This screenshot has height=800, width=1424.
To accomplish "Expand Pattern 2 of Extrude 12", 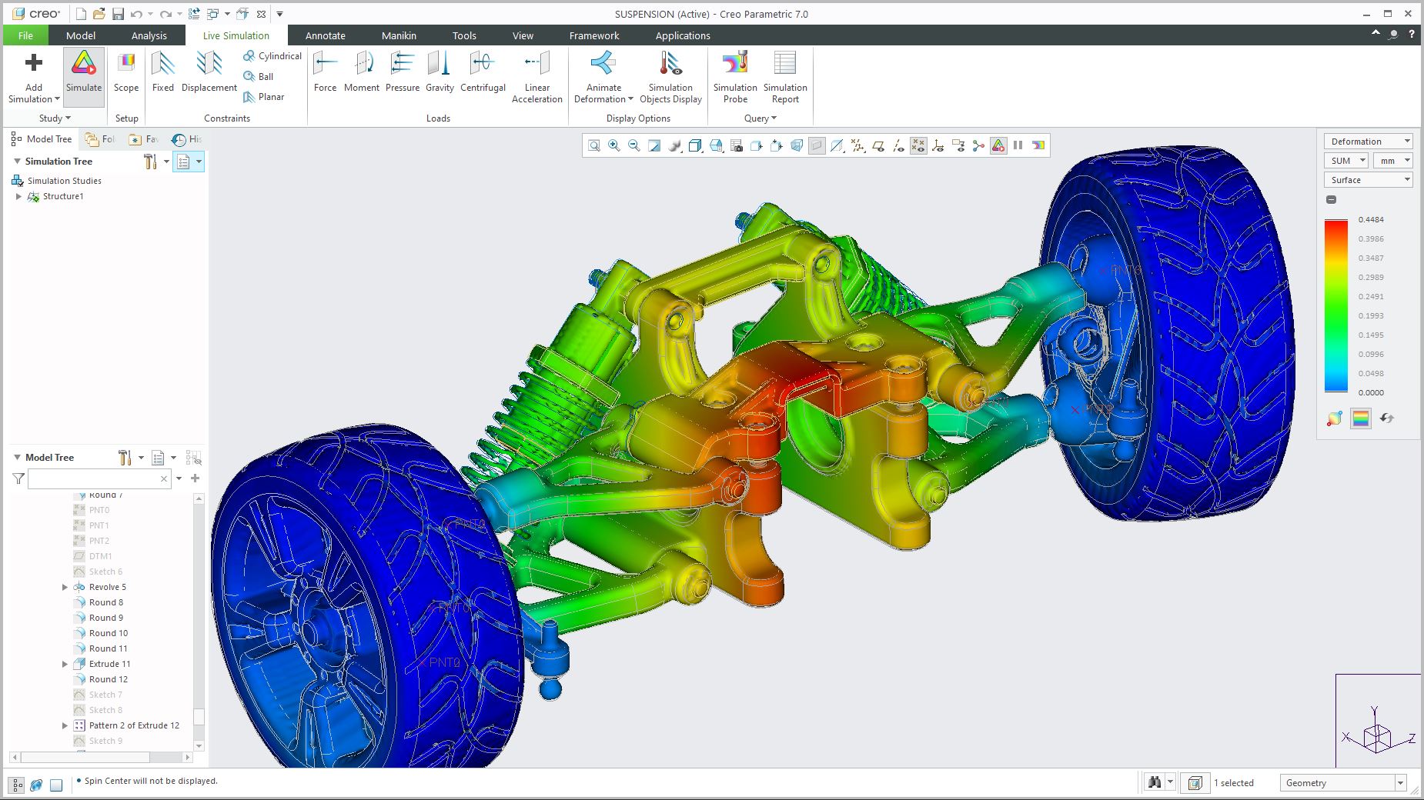I will click(x=65, y=725).
